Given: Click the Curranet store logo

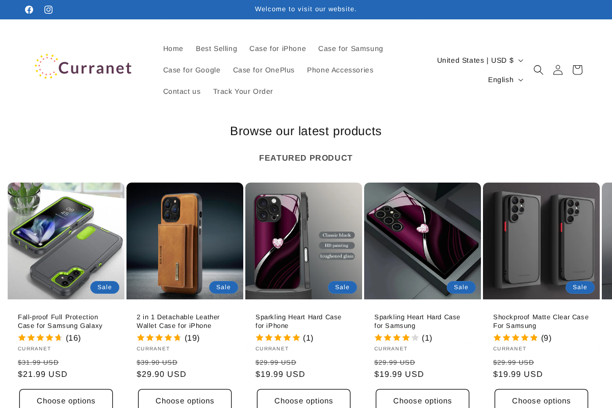Looking at the screenshot, I should (83, 66).
